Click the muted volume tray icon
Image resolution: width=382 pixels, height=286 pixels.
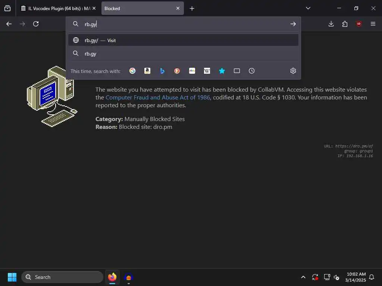coord(336,277)
